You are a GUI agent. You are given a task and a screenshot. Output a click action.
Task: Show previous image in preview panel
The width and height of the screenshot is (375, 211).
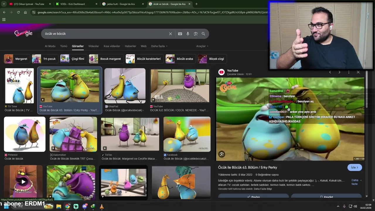pyautogui.click(x=330, y=72)
